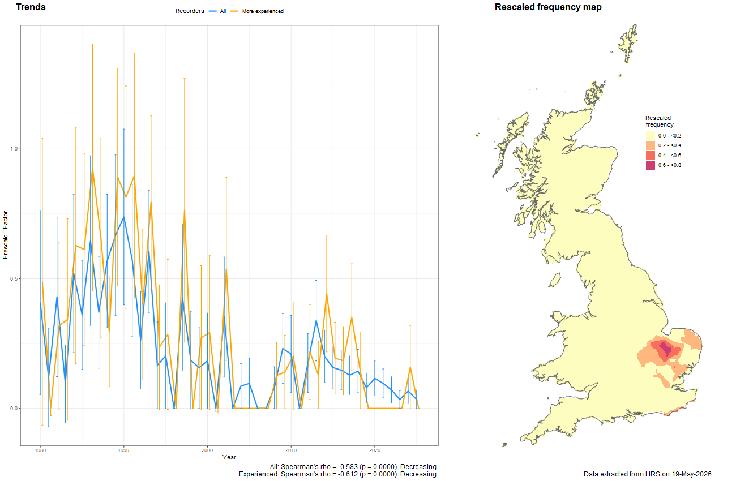Viewport: 736px width, 481px height.
Task: Click the 'Rescaled frequency map' title
Action: [x=548, y=7]
